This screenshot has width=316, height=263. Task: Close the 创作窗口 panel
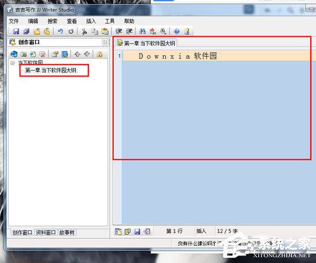tap(105, 43)
